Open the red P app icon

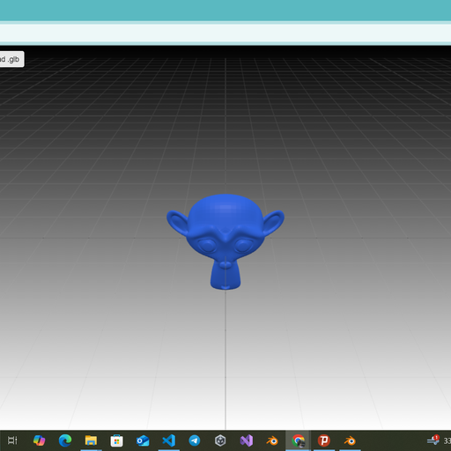324,440
